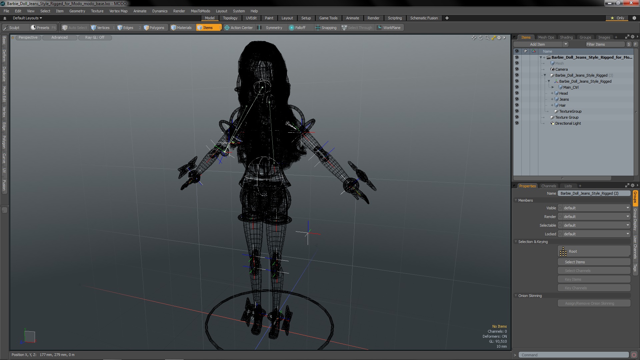The image size is (640, 360).
Task: Switch to the UVEdit layout tab
Action: pyautogui.click(x=251, y=18)
